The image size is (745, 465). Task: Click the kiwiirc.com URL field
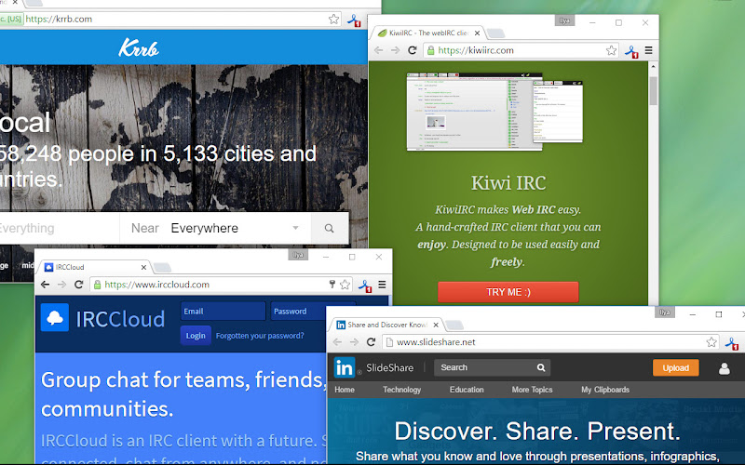[x=520, y=50]
